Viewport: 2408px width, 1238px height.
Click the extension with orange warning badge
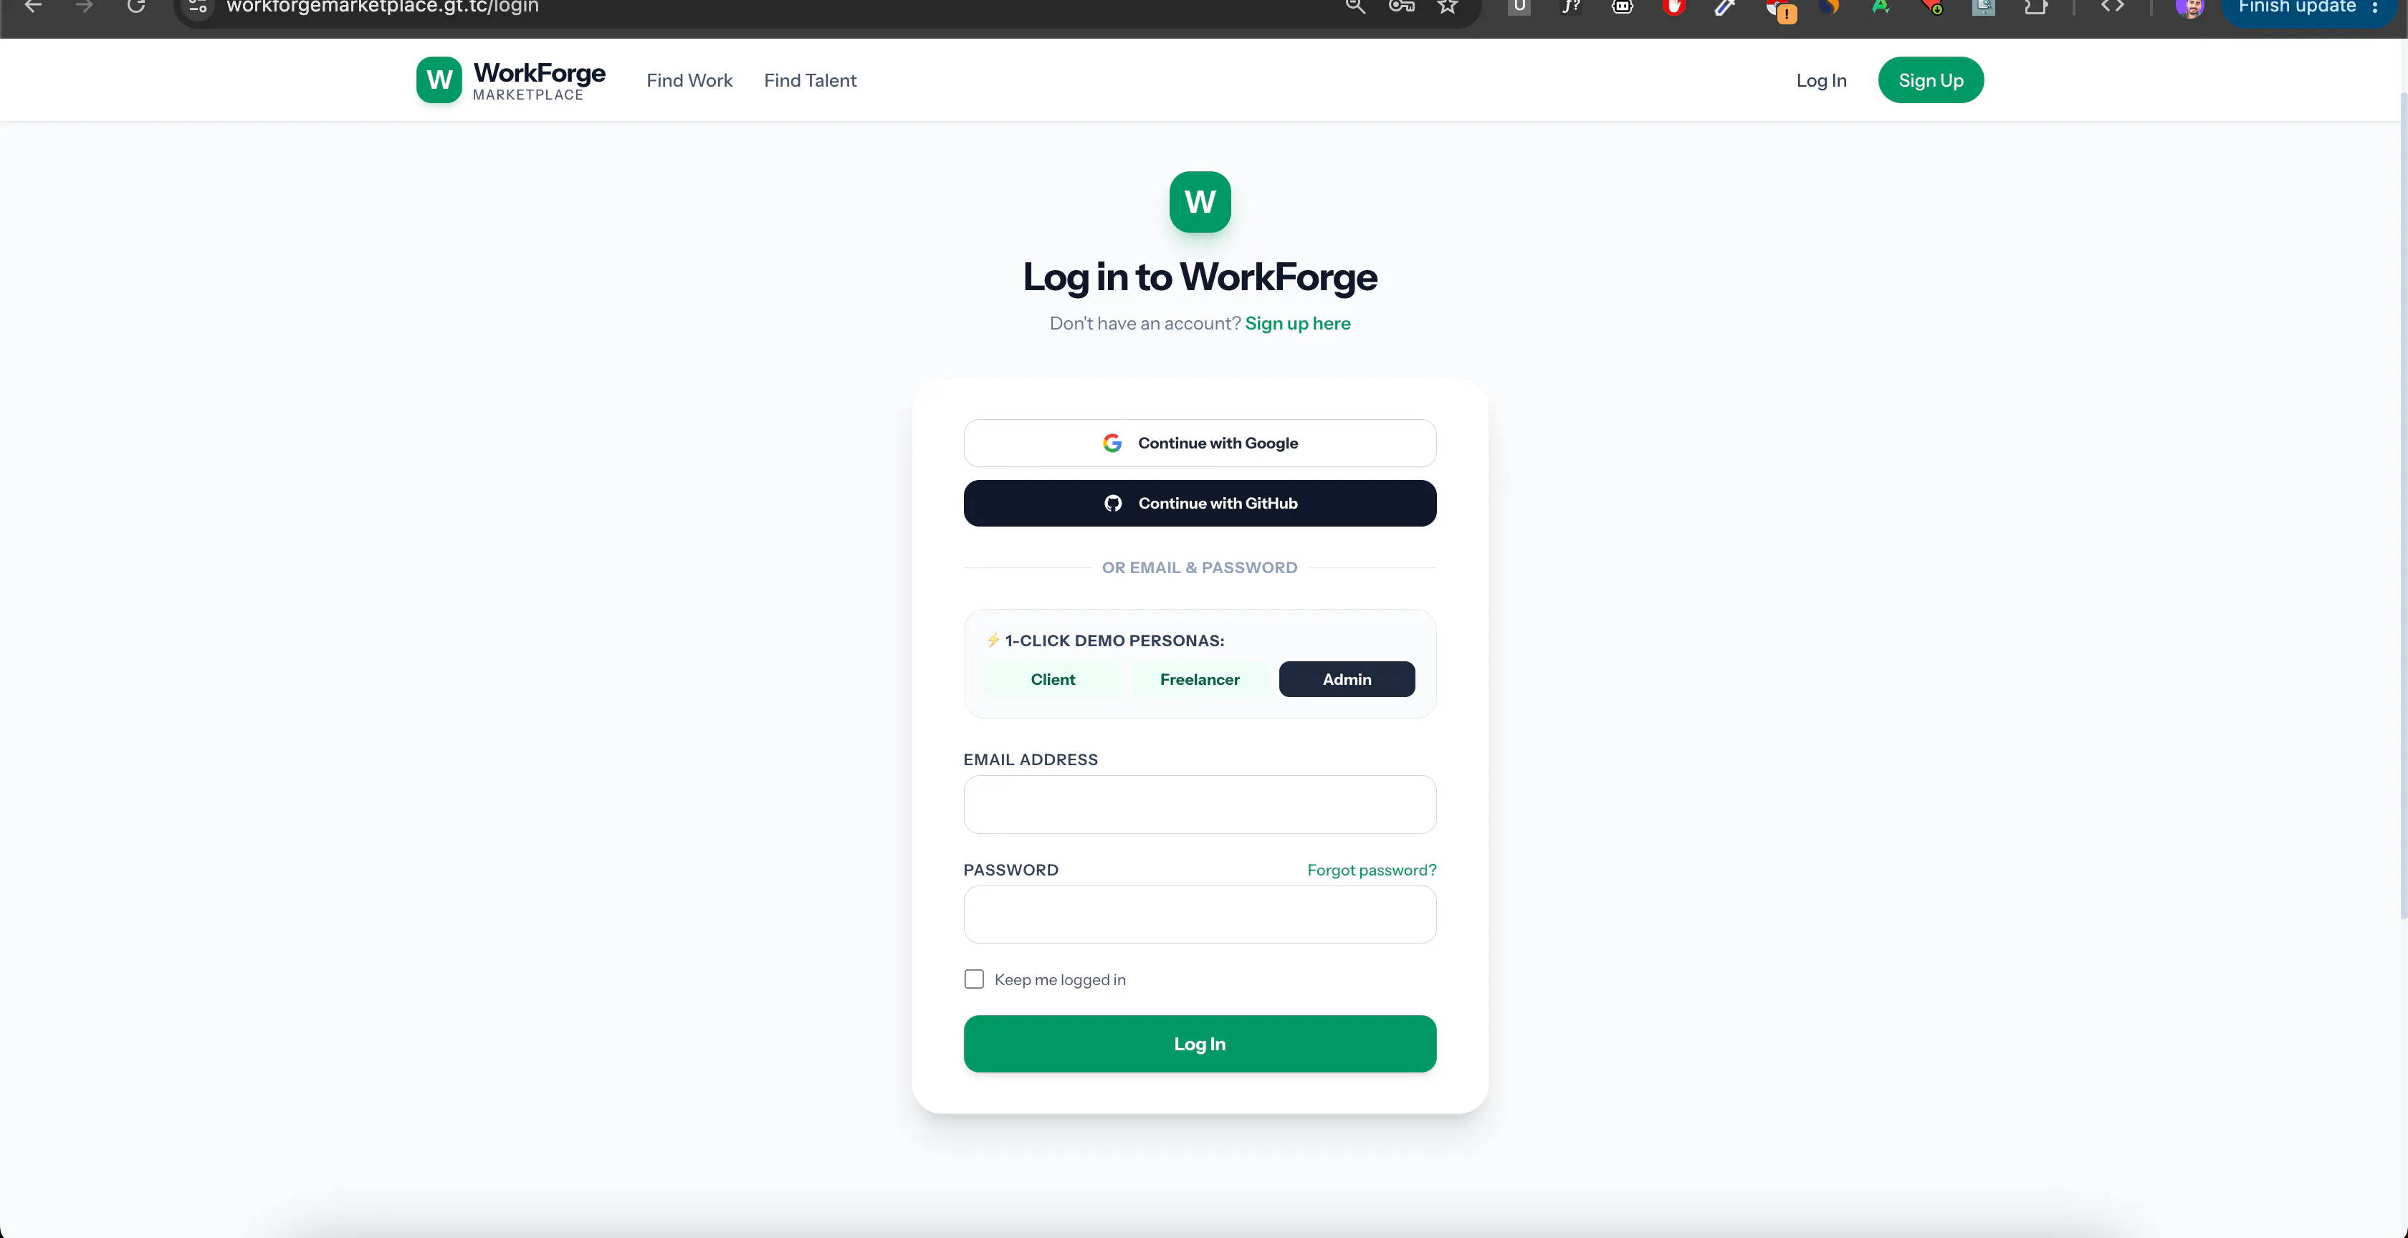[x=1782, y=10]
